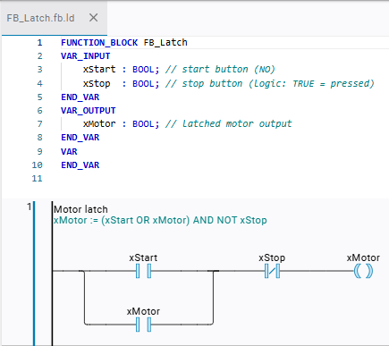Click the xMotor label above the coil
389x346 pixels.
pyautogui.click(x=363, y=257)
